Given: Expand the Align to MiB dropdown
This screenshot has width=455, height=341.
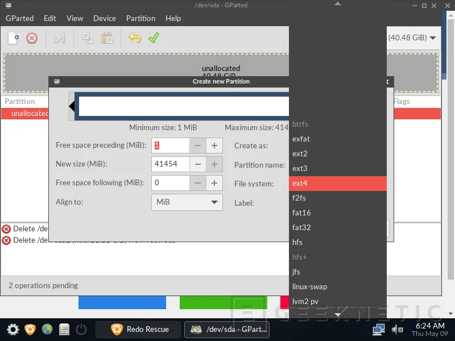Looking at the screenshot, I should [187, 202].
